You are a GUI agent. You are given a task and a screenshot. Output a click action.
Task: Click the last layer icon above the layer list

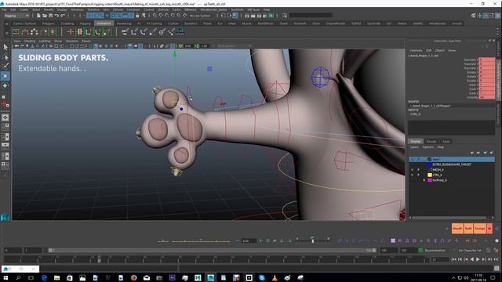[492, 153]
